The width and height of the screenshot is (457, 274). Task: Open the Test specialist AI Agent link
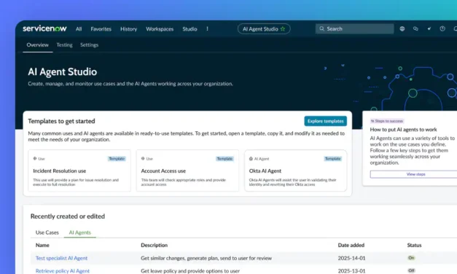click(61, 258)
